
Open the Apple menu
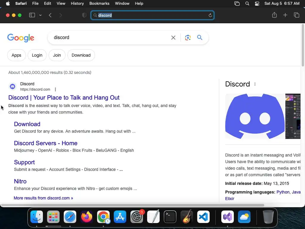click(8, 4)
